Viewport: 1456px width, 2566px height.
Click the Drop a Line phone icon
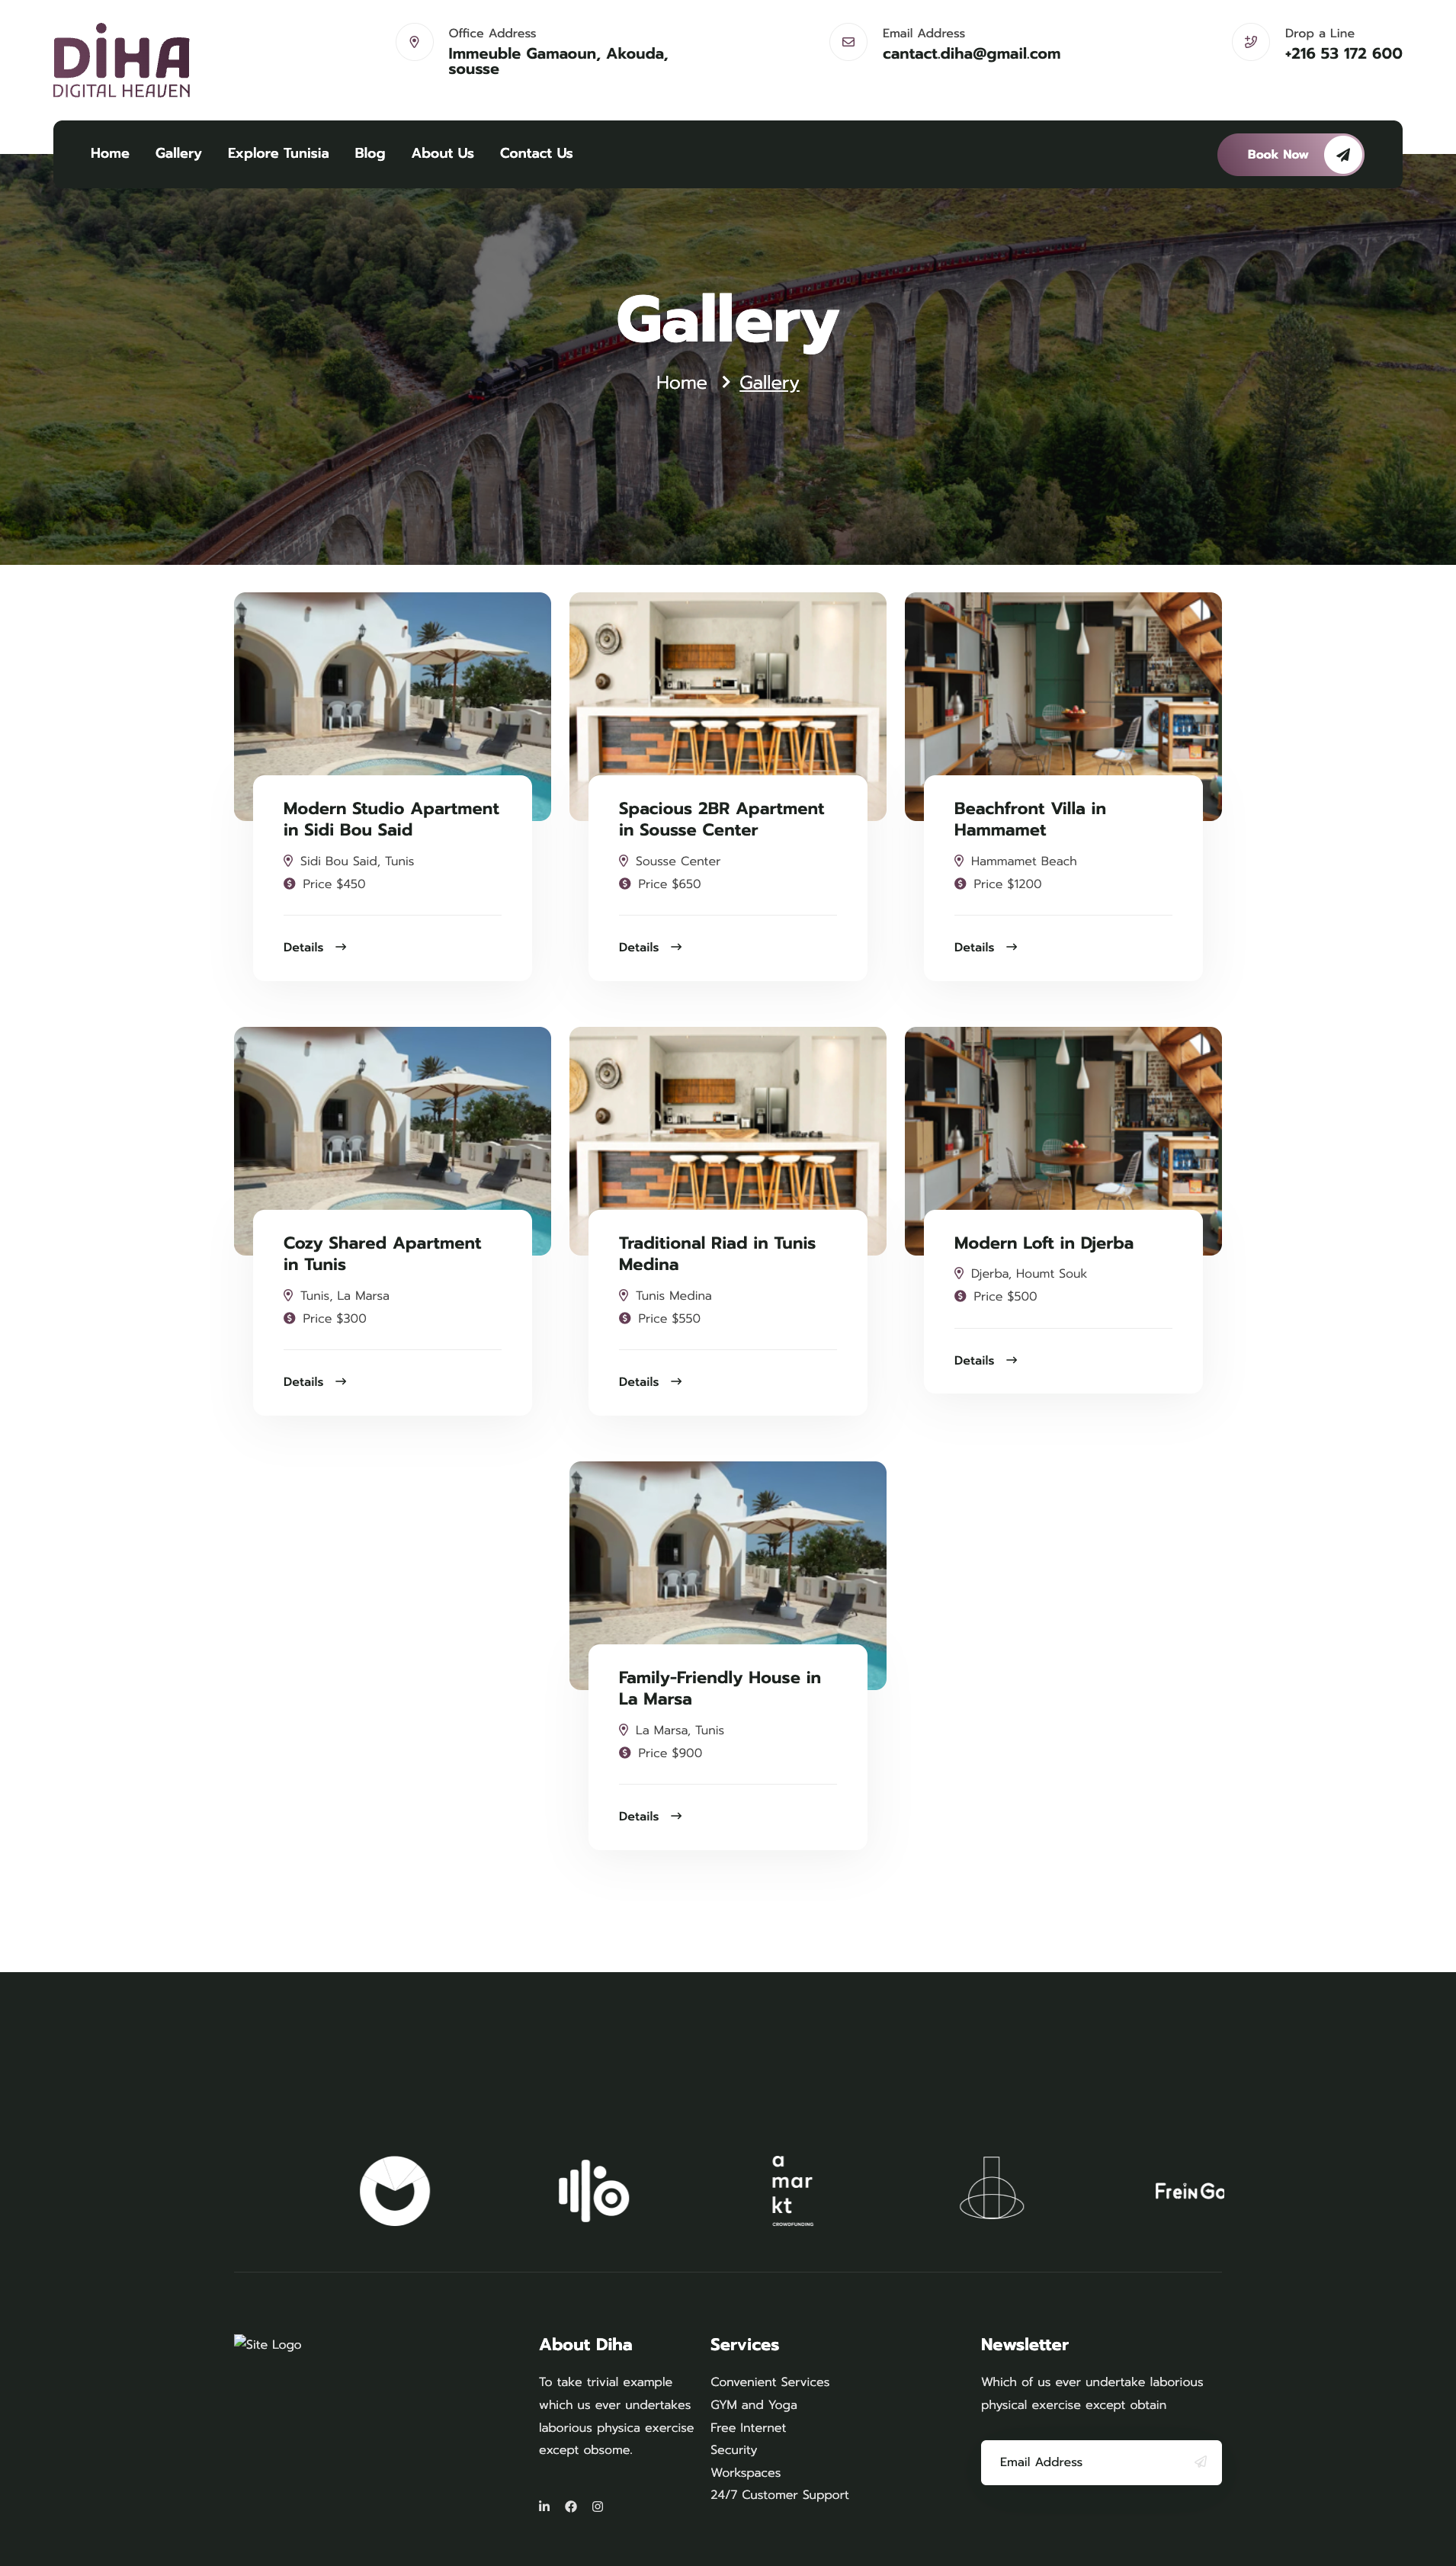coord(1250,42)
